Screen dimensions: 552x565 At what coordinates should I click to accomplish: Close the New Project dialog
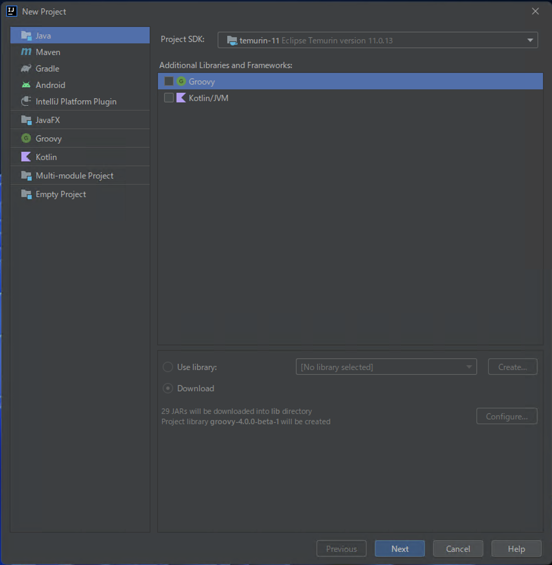pos(535,11)
